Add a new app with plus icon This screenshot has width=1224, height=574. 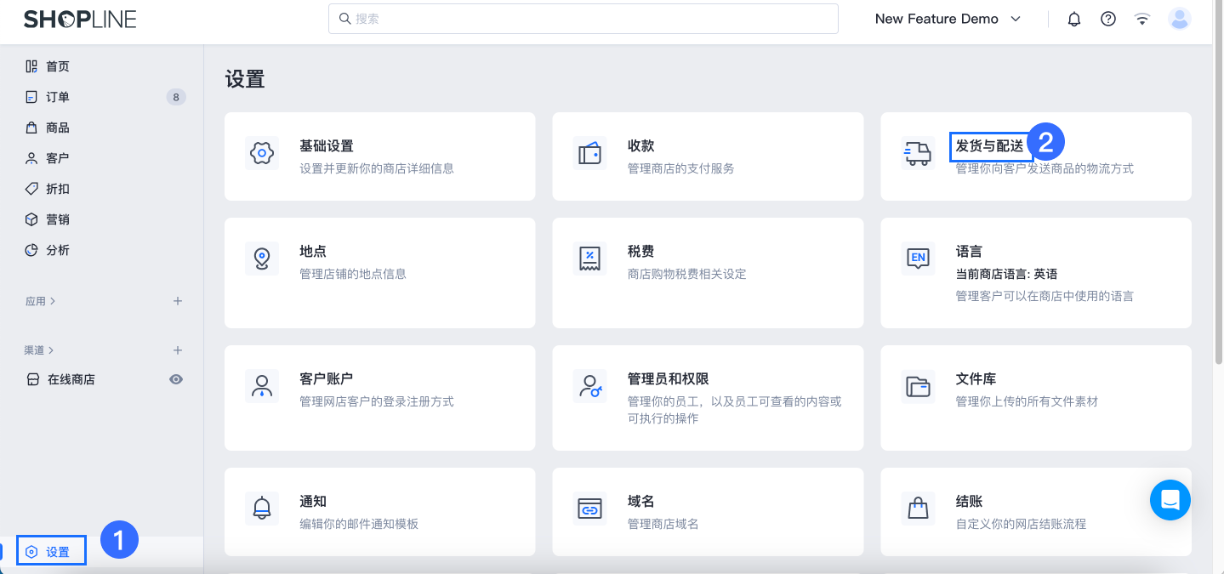tap(178, 301)
